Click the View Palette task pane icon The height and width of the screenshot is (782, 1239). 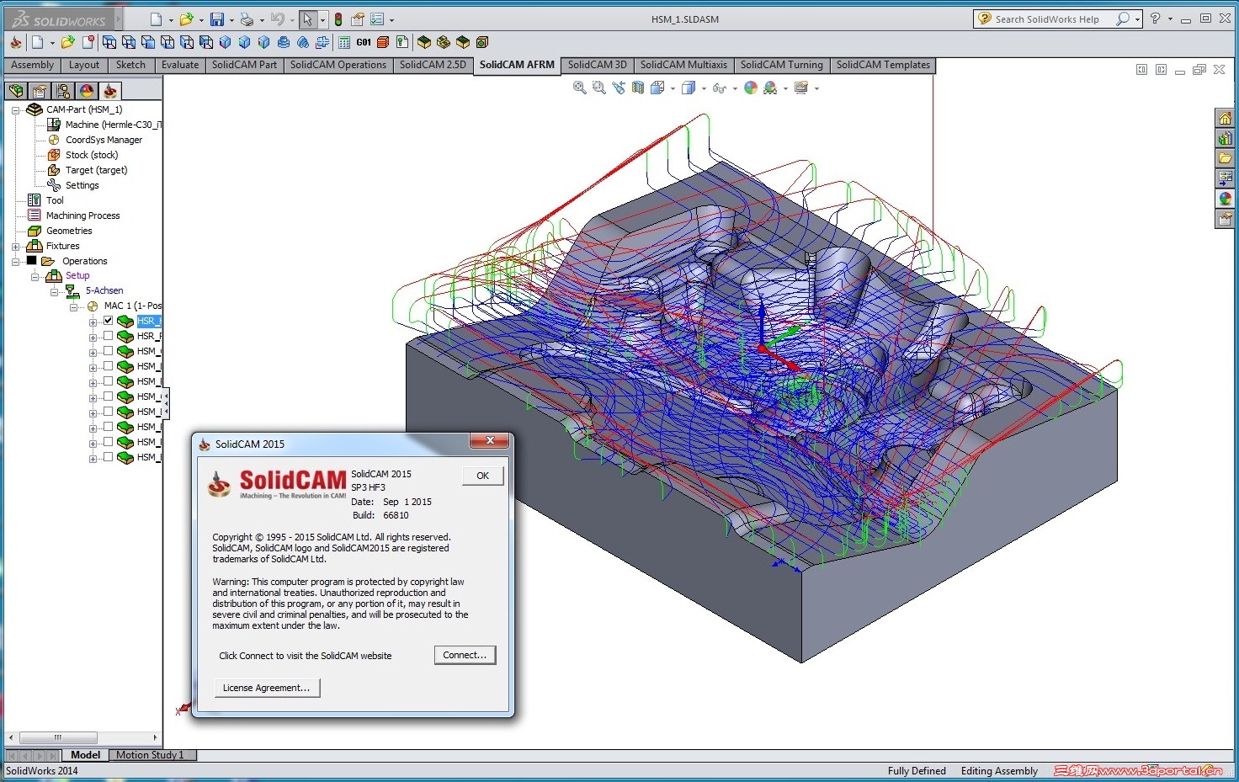click(1225, 178)
